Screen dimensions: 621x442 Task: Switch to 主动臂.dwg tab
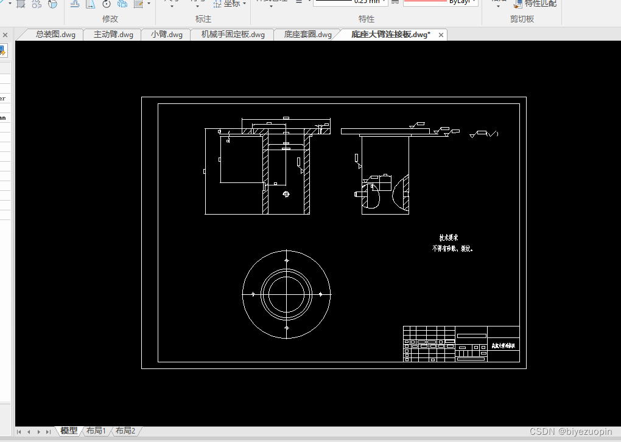113,35
